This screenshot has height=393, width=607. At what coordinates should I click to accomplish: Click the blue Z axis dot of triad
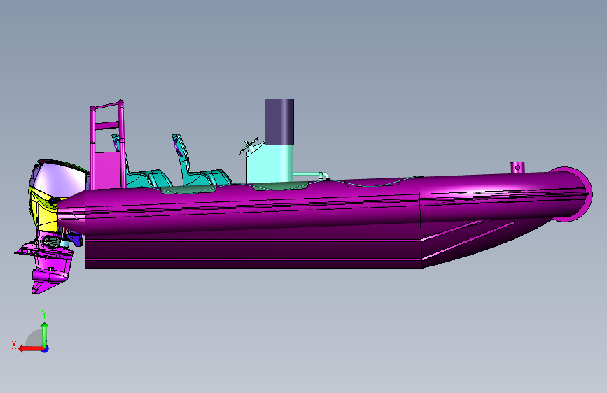pos(46,349)
